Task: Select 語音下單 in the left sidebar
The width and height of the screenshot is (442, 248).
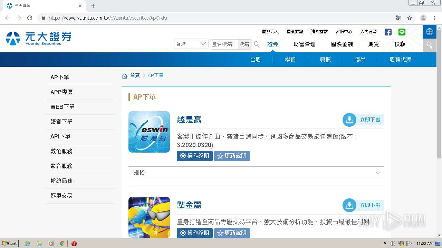Action: point(80,122)
